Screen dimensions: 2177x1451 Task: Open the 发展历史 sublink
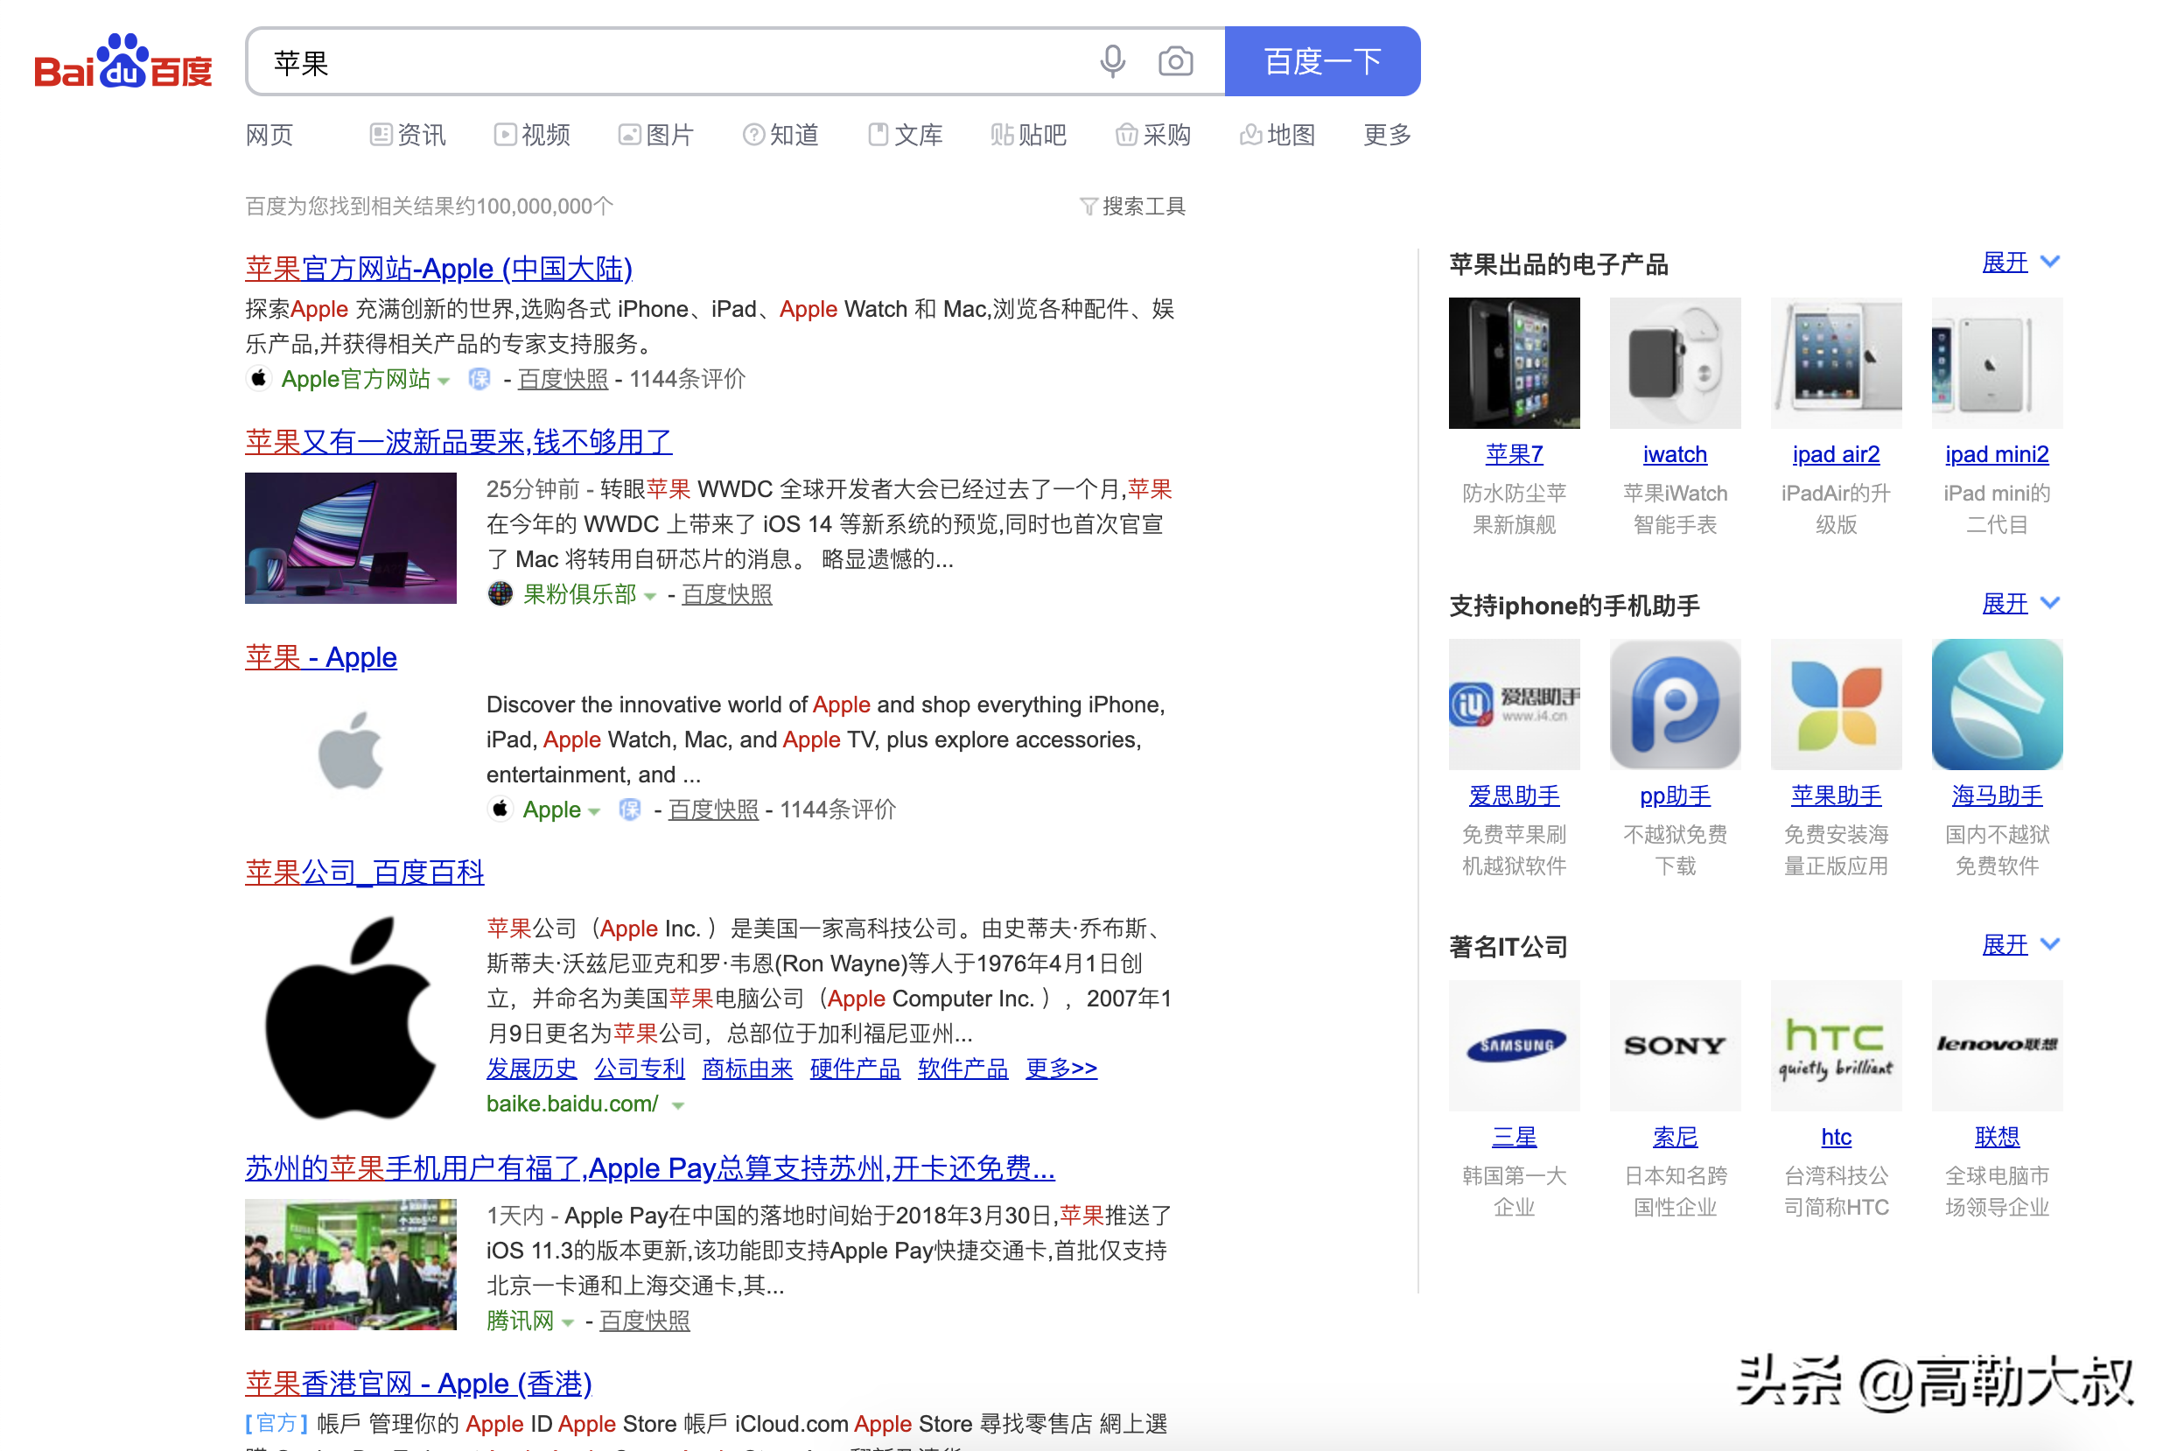coord(531,1069)
